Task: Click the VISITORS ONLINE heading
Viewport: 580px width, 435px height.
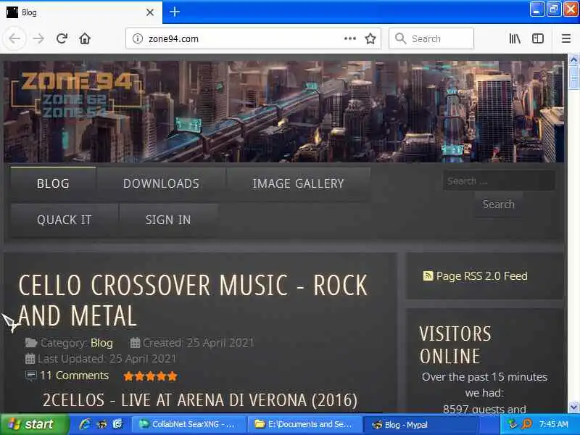Action: (x=456, y=345)
